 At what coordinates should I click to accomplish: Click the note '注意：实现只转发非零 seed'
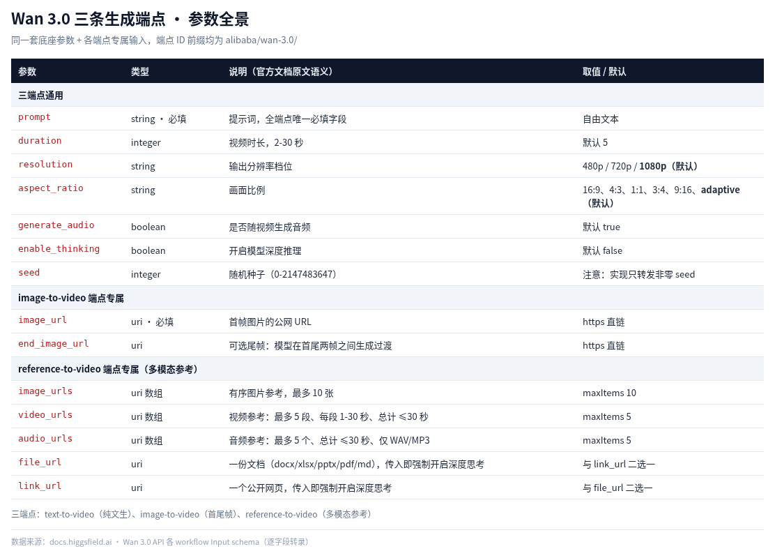point(638,275)
